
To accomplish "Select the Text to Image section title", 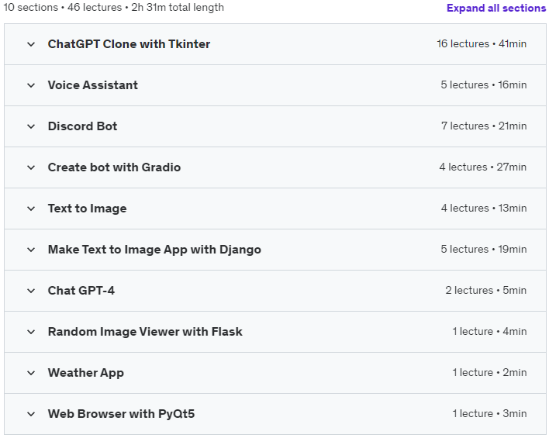I will coord(87,209).
